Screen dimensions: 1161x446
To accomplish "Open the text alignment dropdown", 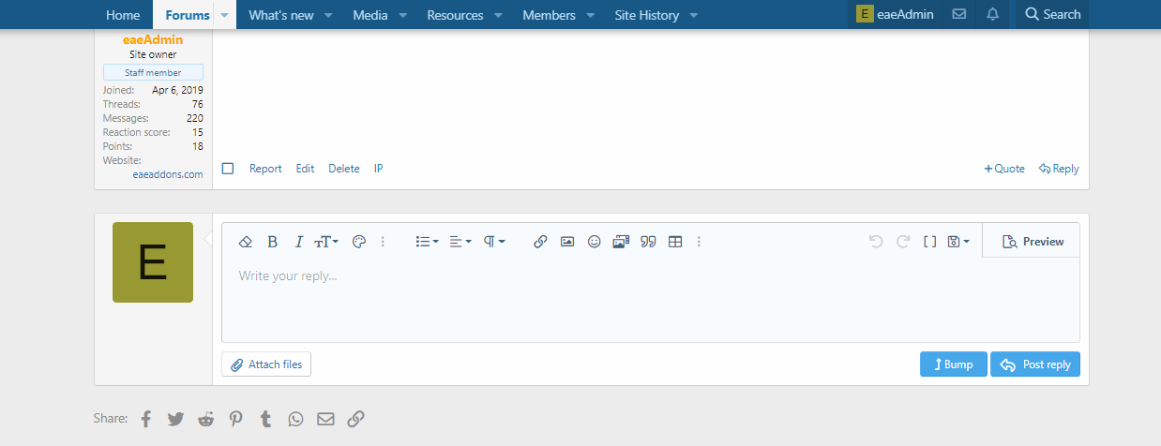I will click(460, 242).
